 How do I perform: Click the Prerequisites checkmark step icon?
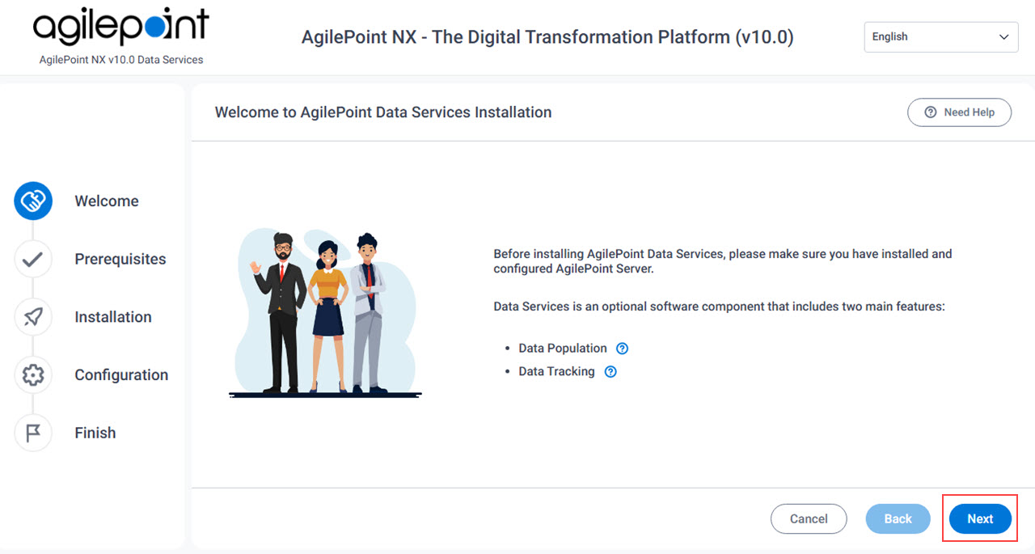pyautogui.click(x=33, y=260)
